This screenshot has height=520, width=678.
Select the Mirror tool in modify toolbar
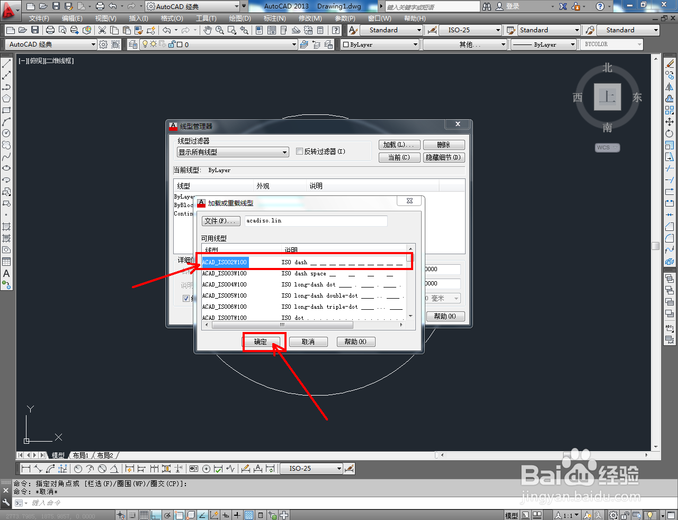670,87
